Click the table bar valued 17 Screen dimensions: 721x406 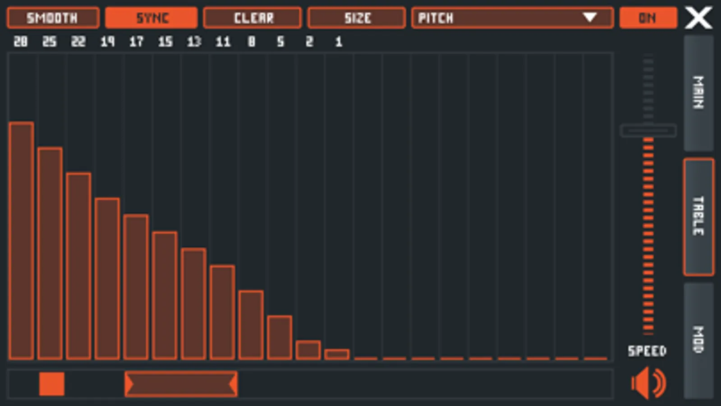(x=136, y=287)
